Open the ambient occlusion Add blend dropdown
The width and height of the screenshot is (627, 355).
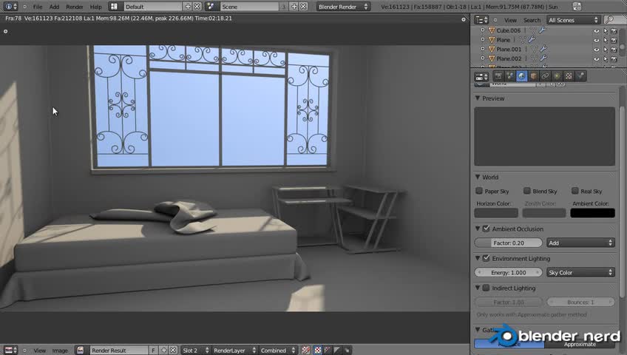pyautogui.click(x=580, y=243)
